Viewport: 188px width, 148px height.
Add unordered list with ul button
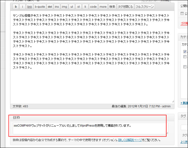coord(71,6)
